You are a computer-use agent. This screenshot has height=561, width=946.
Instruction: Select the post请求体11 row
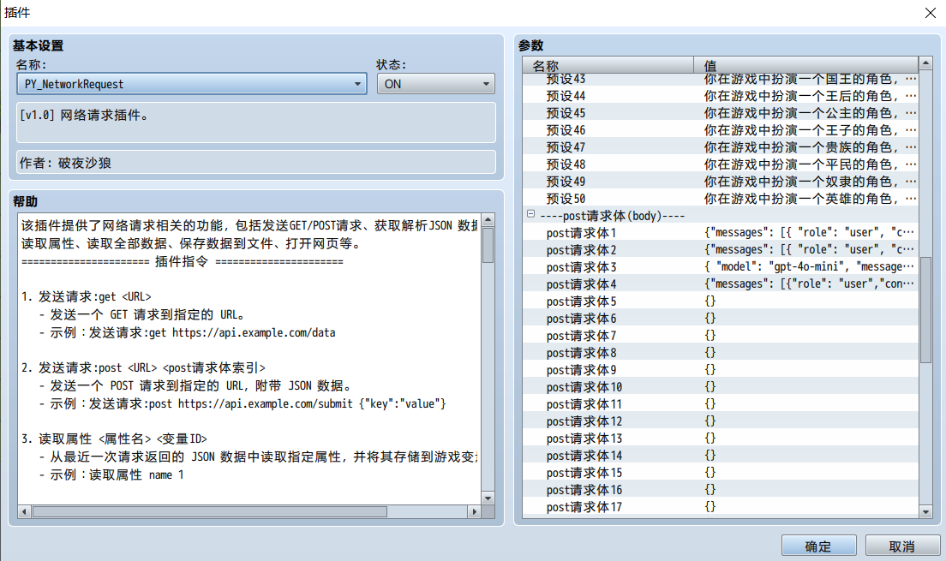(x=721, y=404)
